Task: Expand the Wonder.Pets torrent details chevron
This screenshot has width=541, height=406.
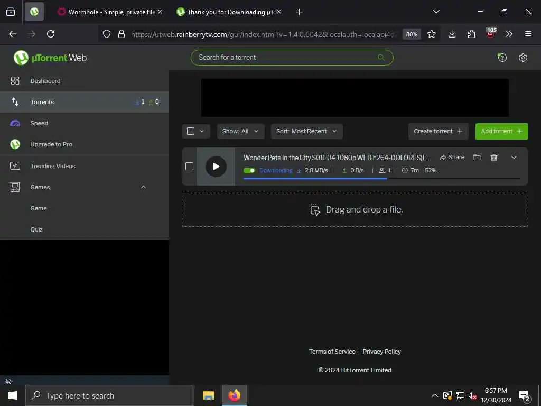Action: [514, 158]
